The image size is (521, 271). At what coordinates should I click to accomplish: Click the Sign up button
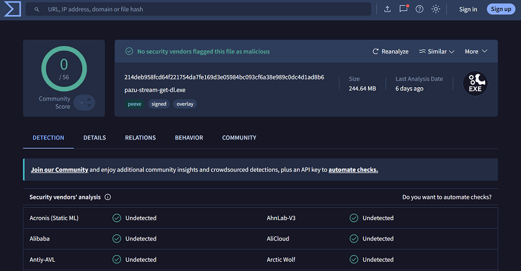[x=501, y=9]
